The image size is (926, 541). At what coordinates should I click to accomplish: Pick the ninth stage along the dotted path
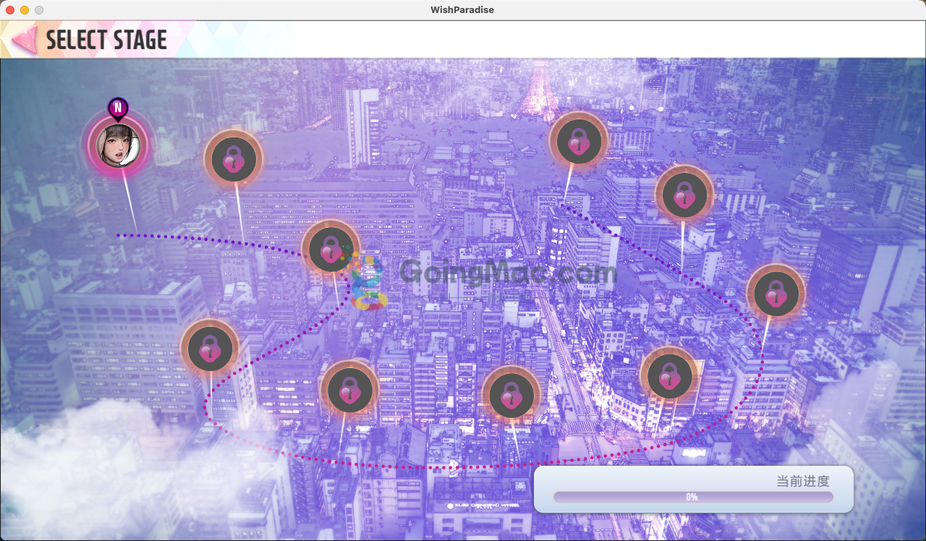(x=684, y=195)
